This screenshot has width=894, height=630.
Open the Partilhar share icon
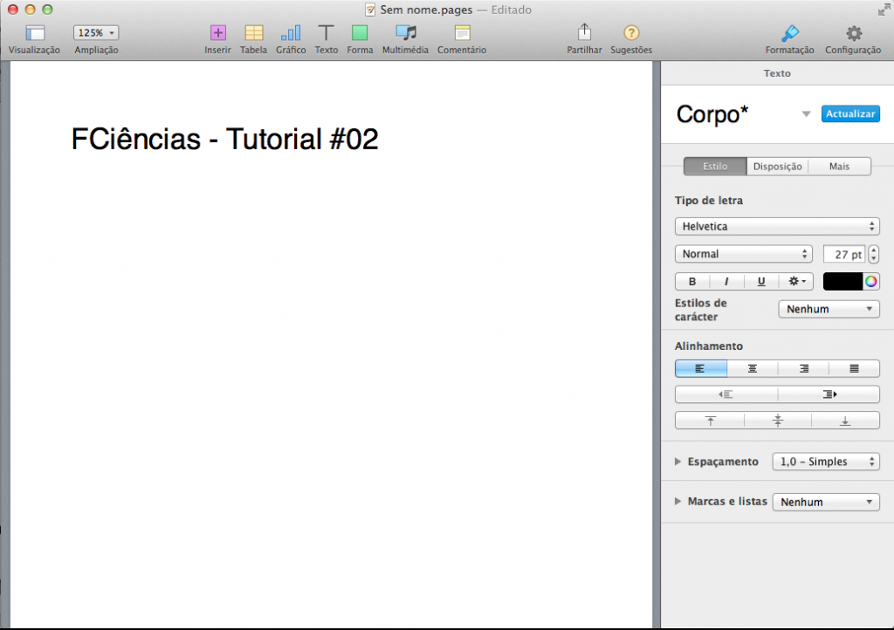tap(584, 32)
